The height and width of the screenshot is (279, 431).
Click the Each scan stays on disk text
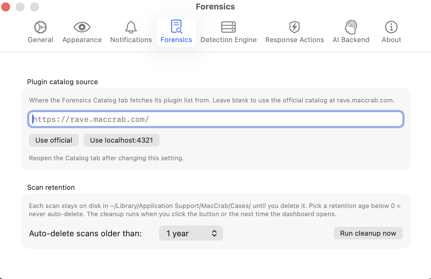(x=215, y=210)
